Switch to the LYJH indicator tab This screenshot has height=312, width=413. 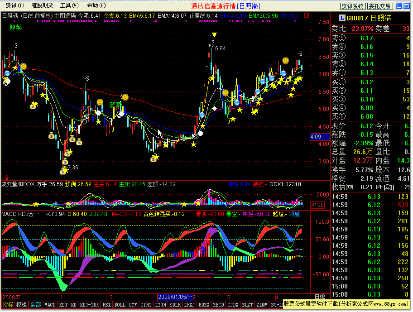pos(161,305)
